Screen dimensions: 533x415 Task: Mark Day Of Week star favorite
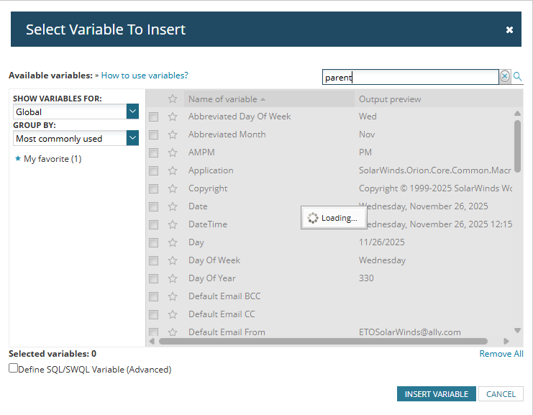173,260
